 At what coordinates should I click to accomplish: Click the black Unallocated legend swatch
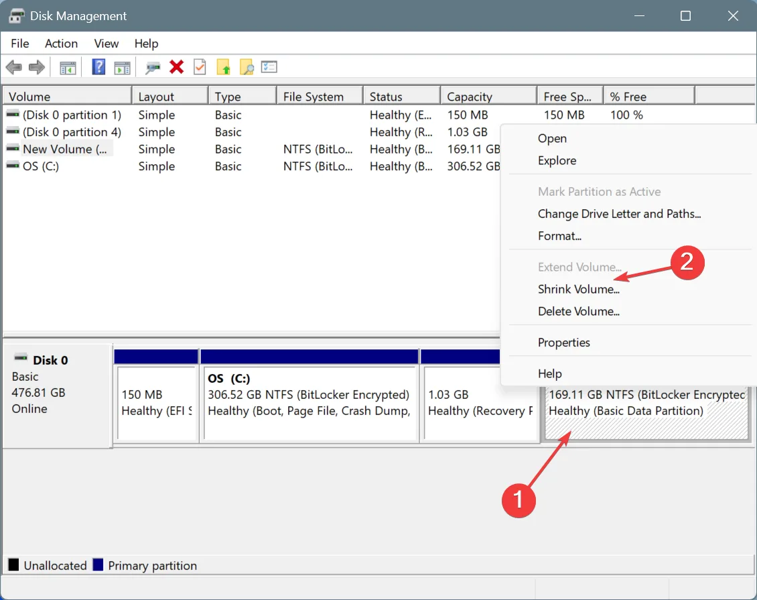[x=14, y=564]
